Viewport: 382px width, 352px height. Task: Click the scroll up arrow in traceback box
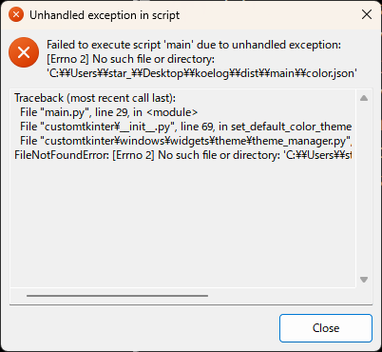[364, 98]
